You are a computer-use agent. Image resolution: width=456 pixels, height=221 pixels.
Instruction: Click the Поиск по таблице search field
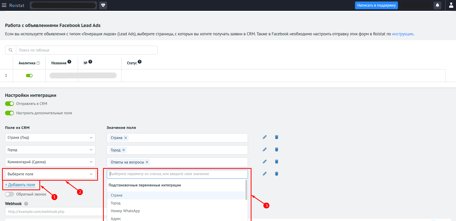[x=86, y=50]
